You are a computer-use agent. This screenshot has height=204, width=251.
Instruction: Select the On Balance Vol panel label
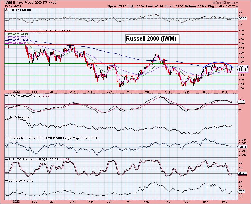tap(19, 117)
